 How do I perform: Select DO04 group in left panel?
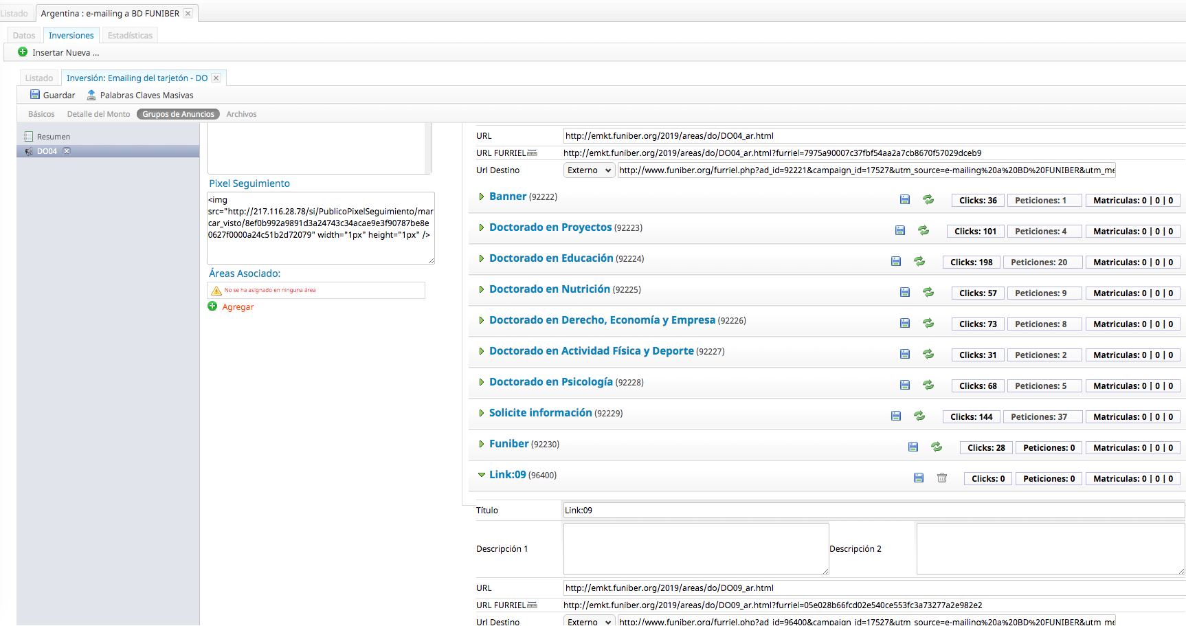pyautogui.click(x=108, y=151)
